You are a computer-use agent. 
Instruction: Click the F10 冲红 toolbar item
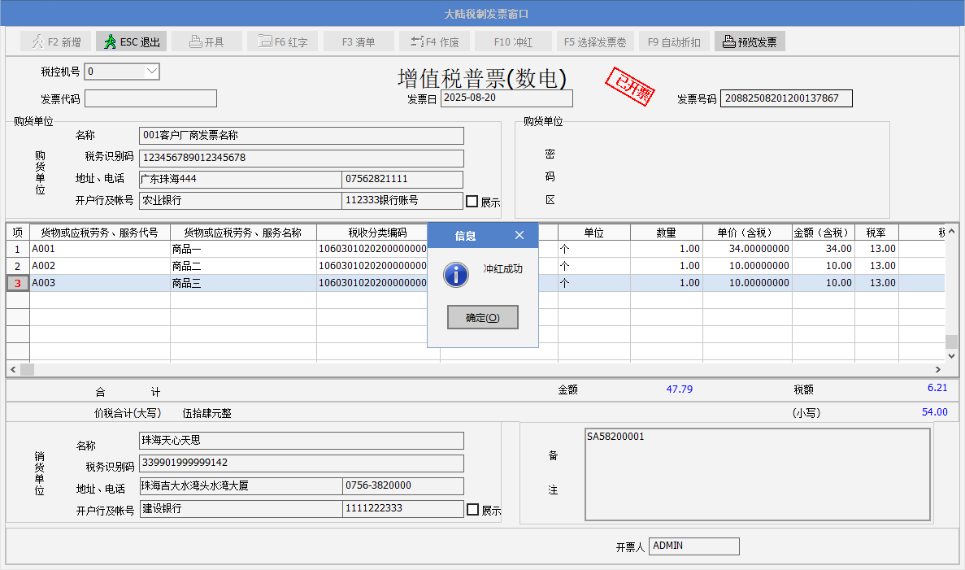[x=512, y=41]
